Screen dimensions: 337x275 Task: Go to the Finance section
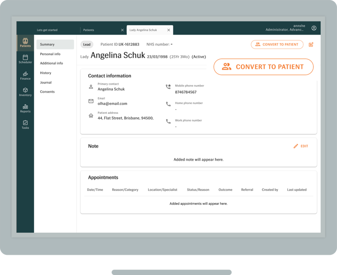click(26, 76)
